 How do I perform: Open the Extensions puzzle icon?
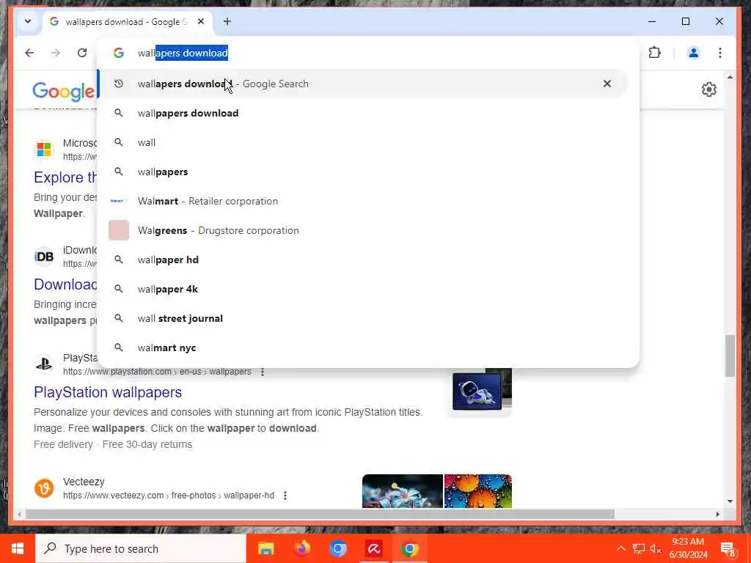(654, 53)
